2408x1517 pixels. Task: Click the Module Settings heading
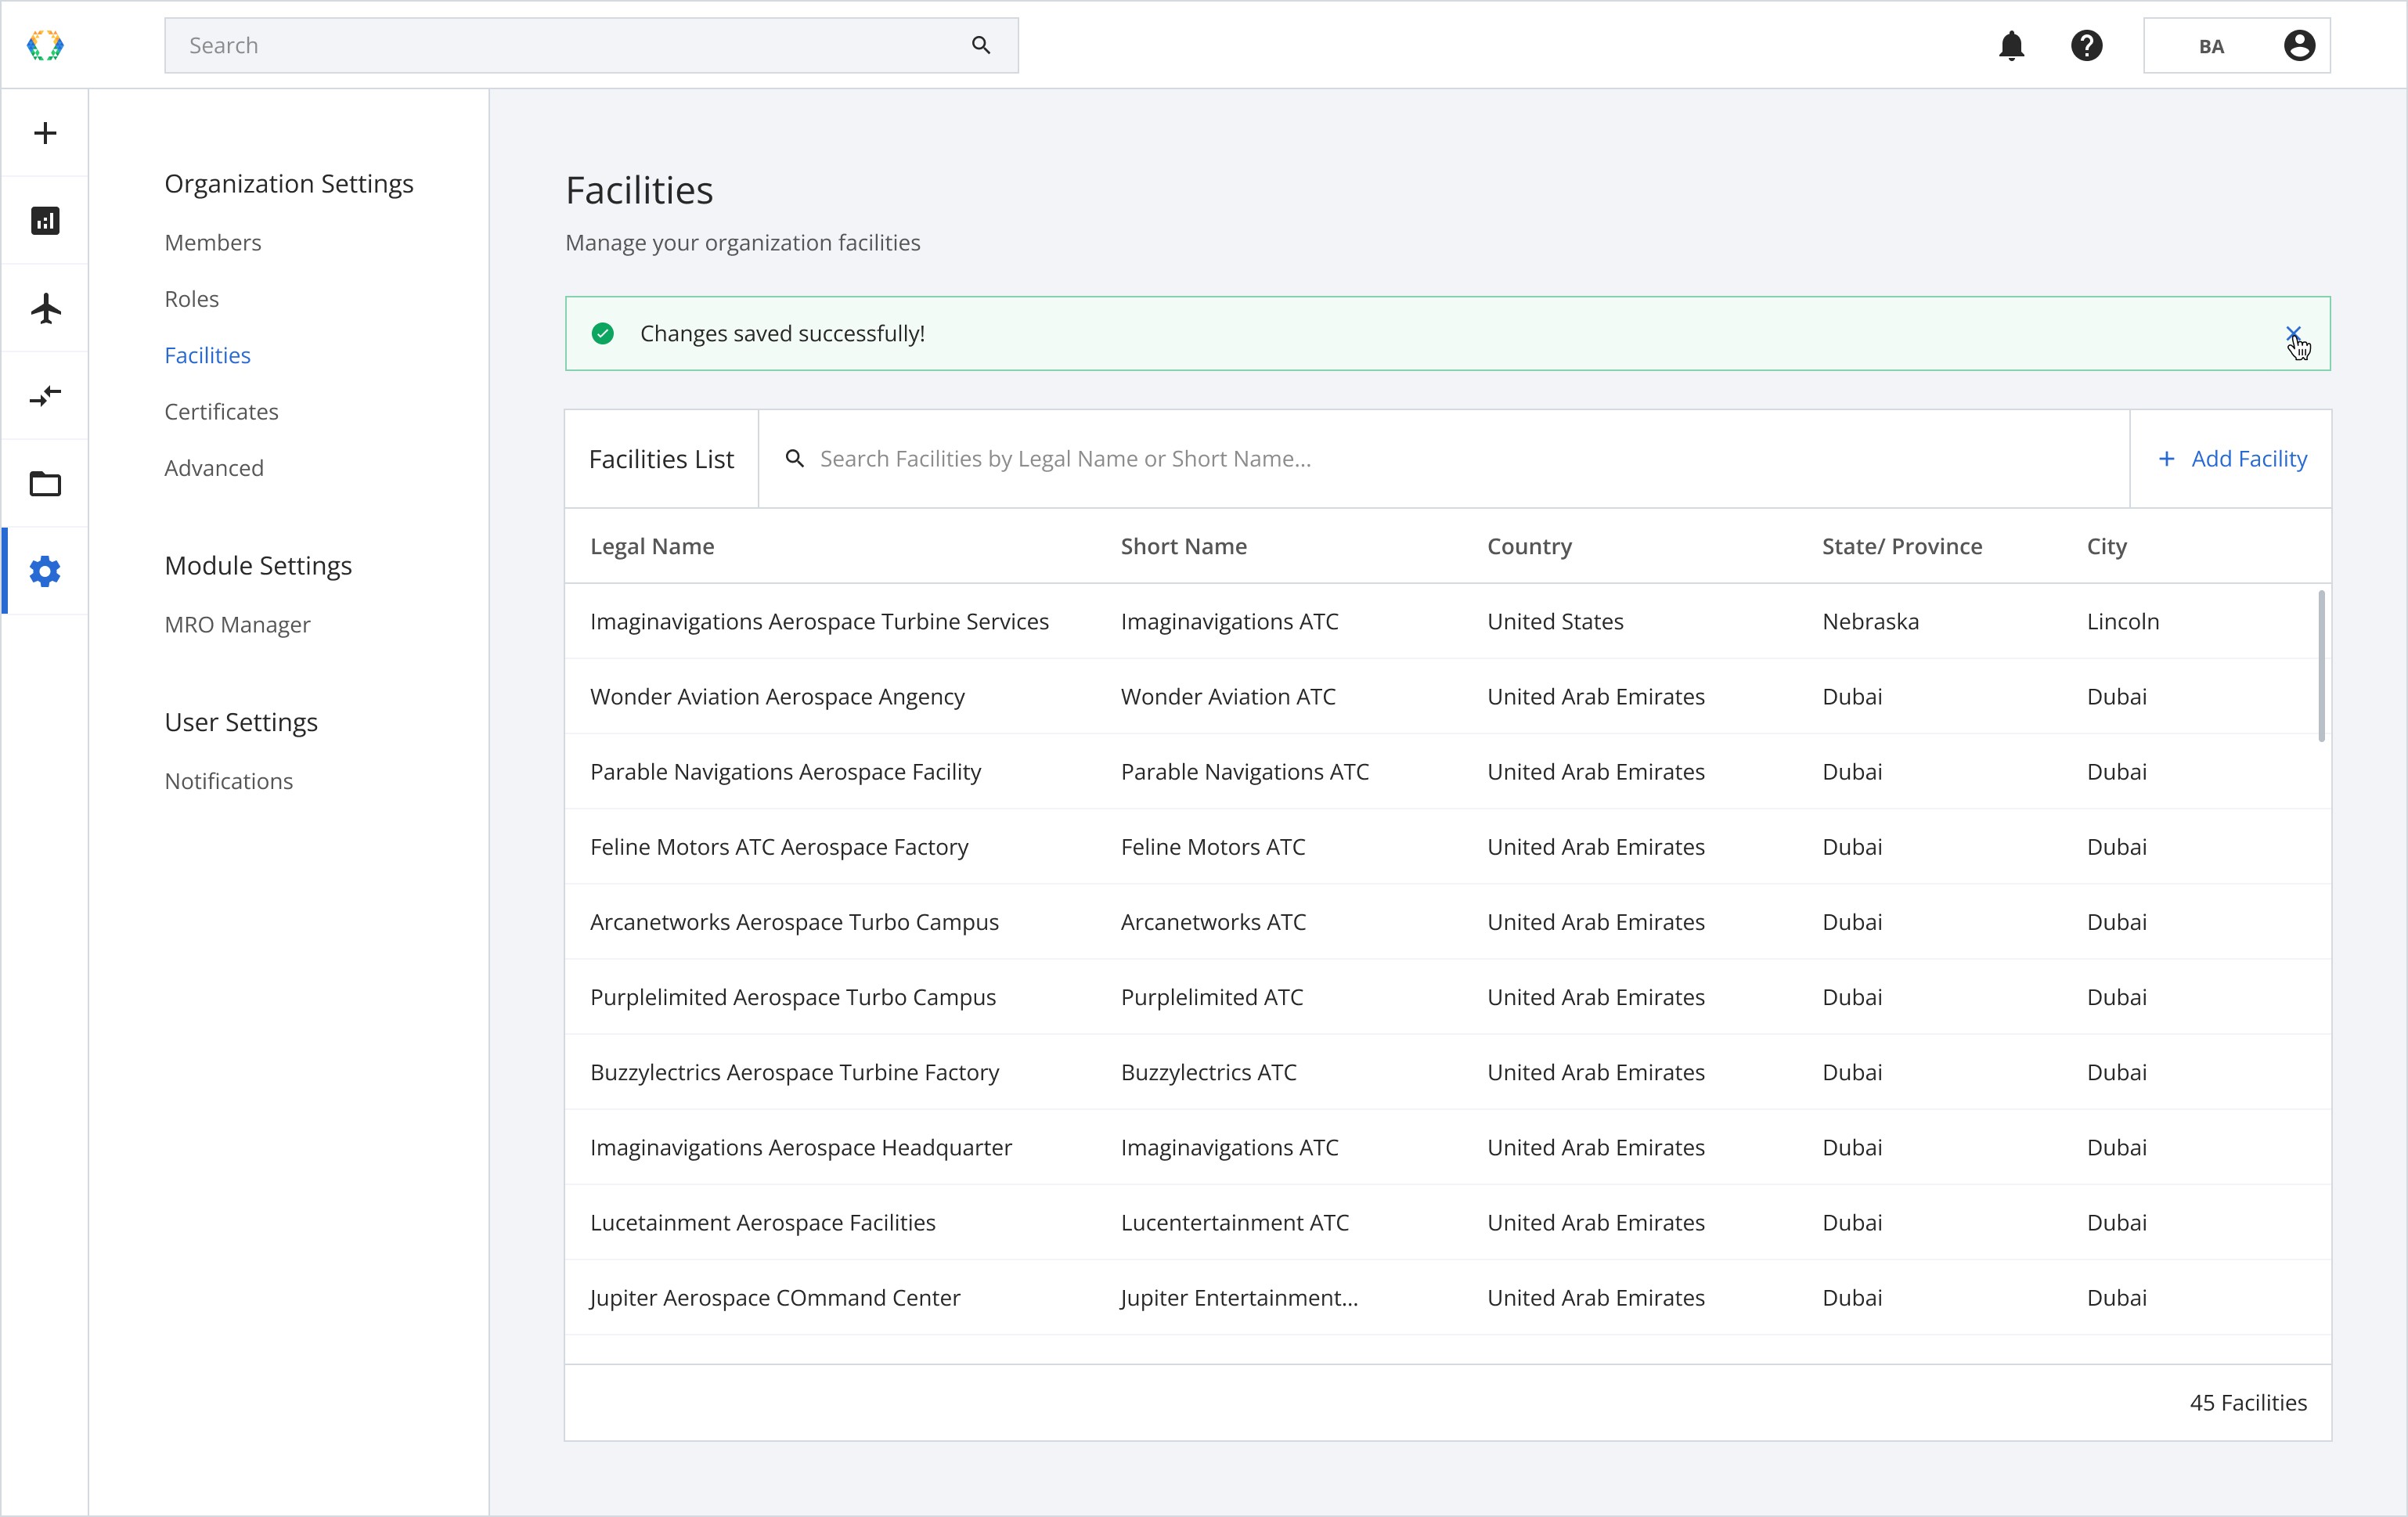258,566
